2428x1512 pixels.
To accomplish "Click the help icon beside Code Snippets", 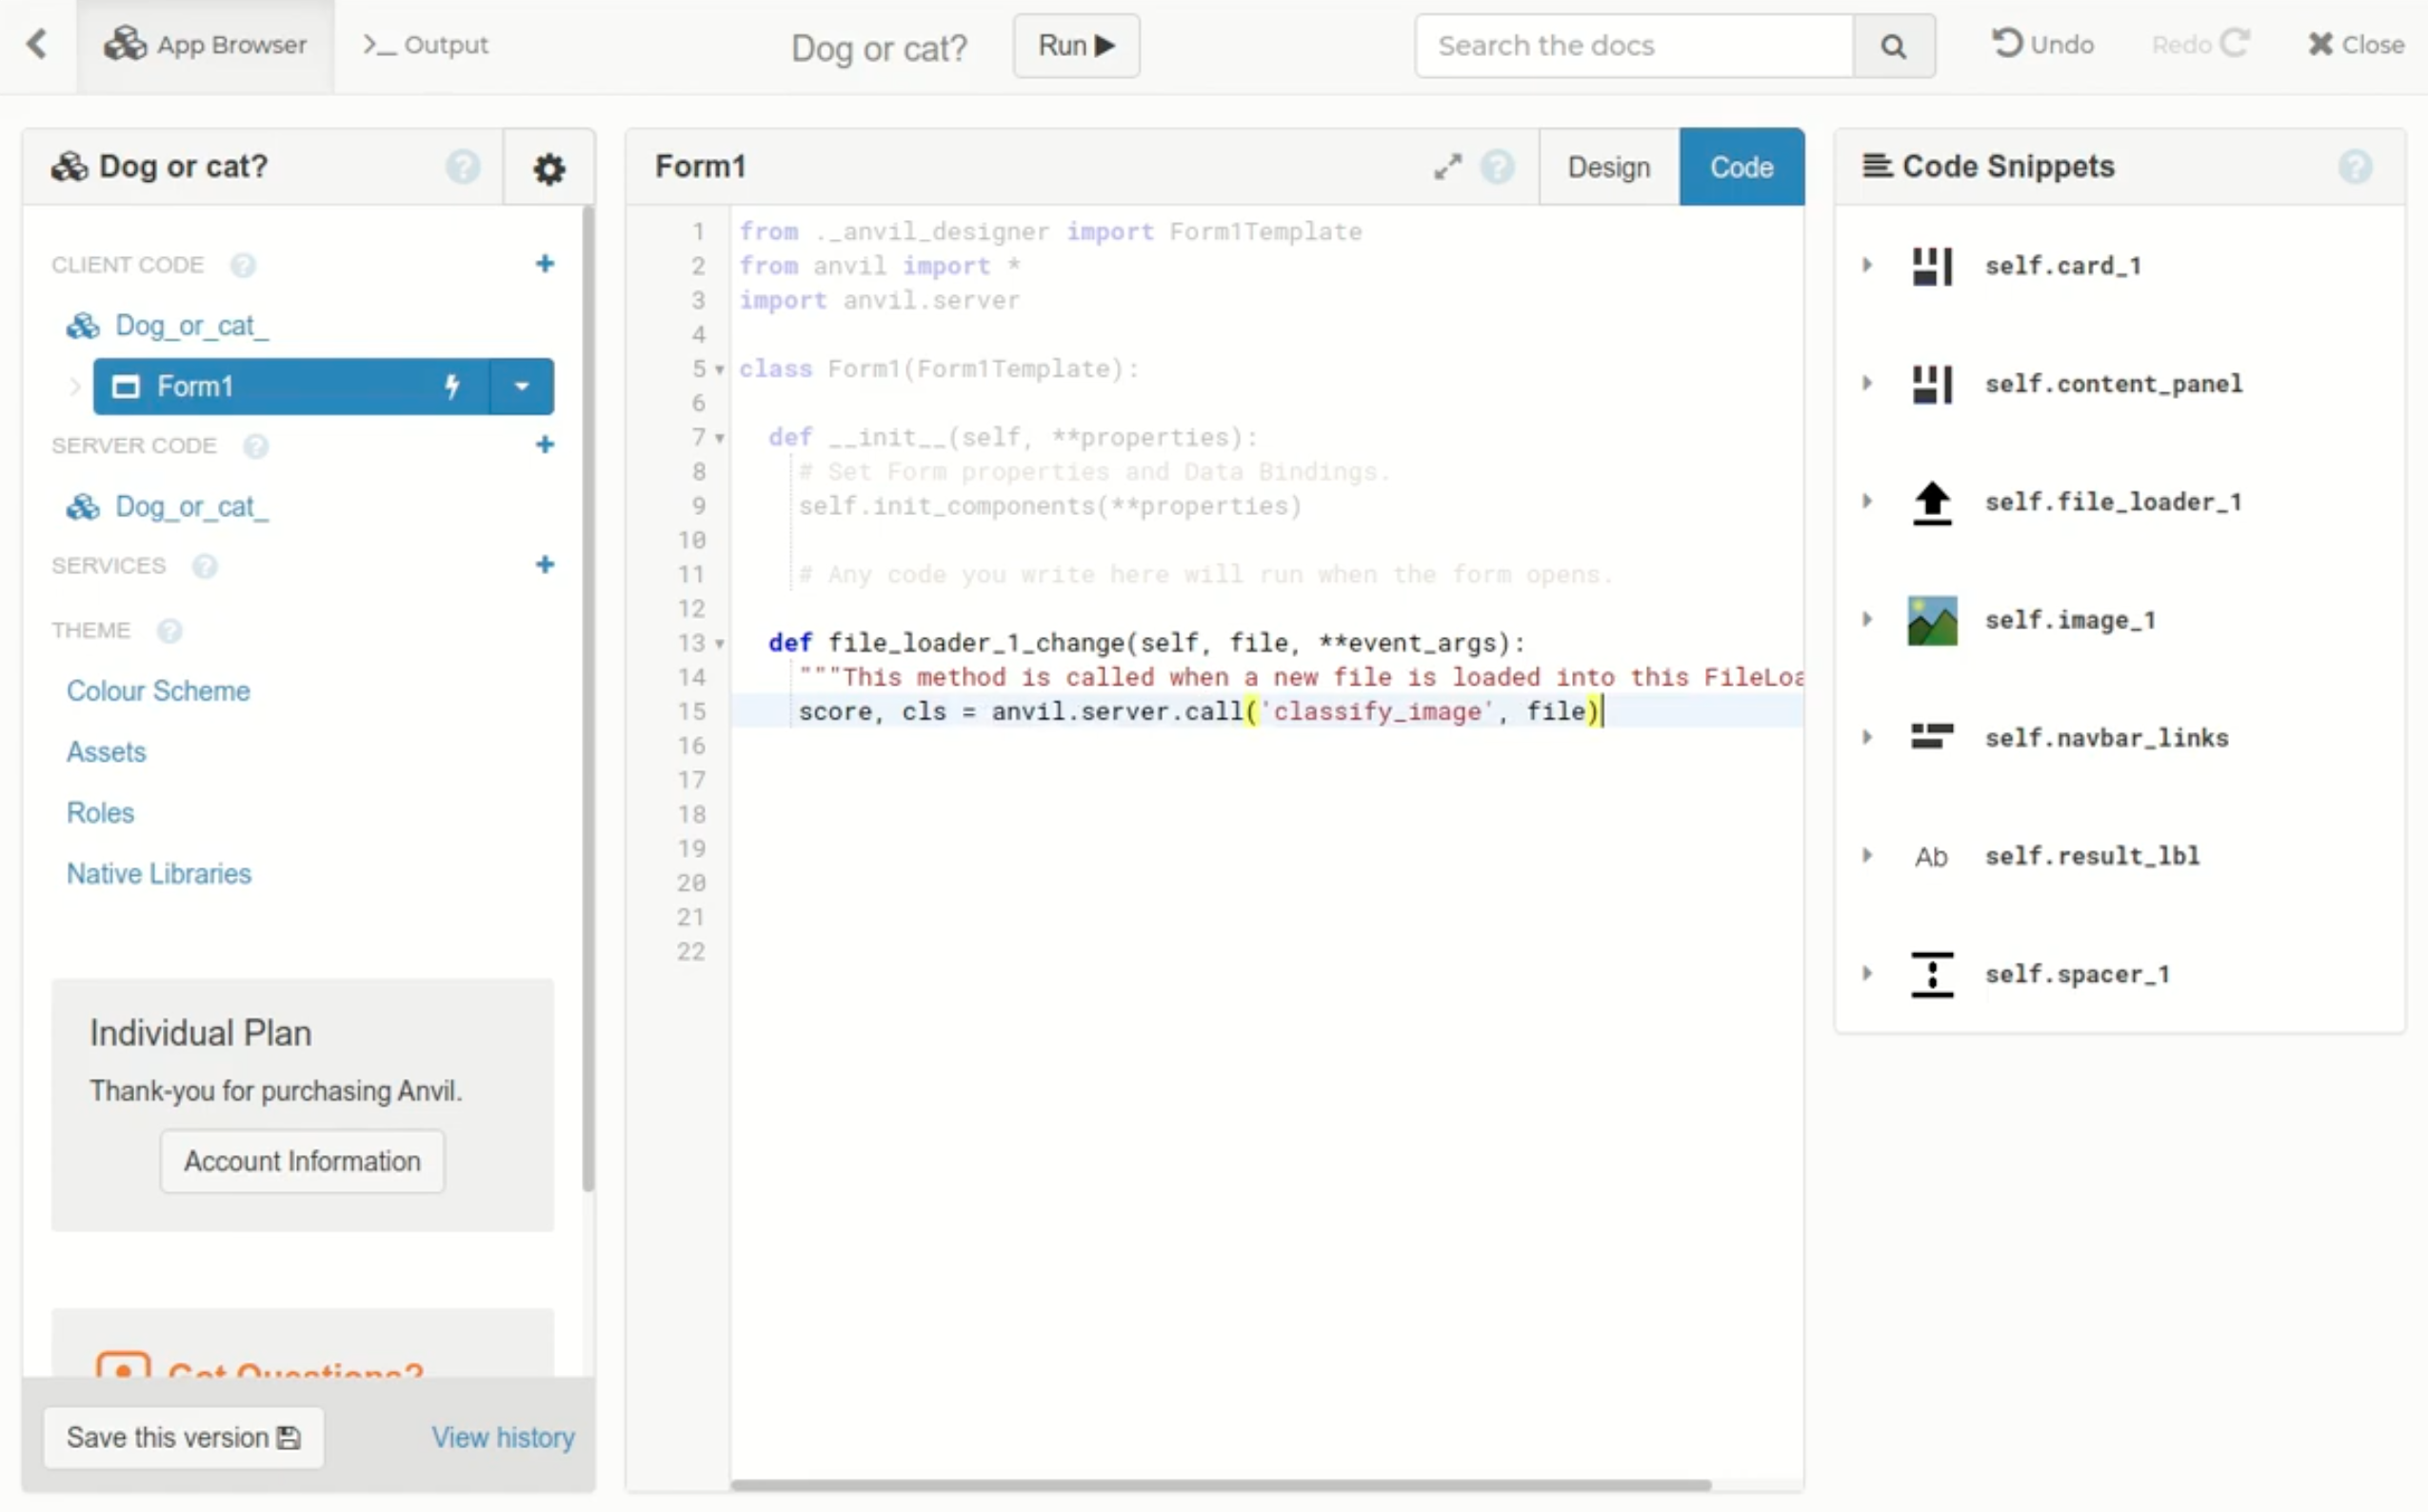I will tap(2357, 167).
